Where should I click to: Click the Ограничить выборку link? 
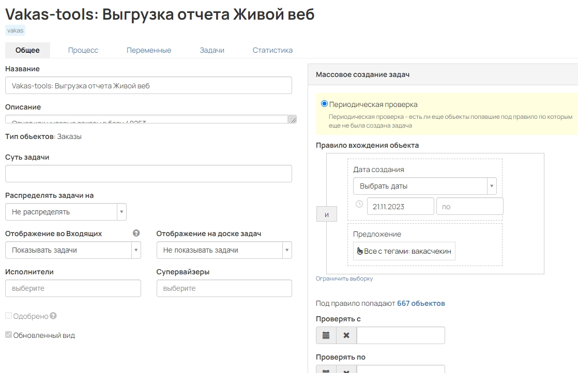[x=344, y=279]
